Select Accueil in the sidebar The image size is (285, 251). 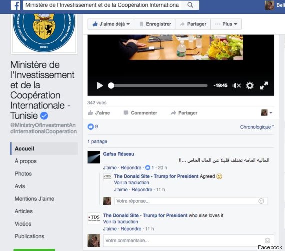point(44,148)
